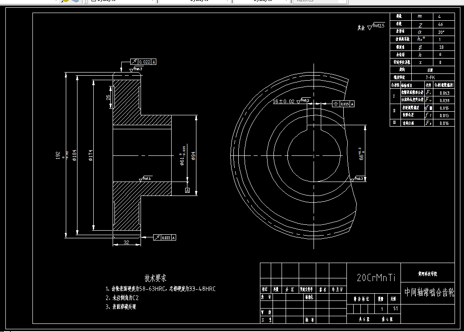Click the drawing title 中间轴常啮合齿轮
Image resolution: width=464 pixels, height=332 pixels.
coord(429,292)
